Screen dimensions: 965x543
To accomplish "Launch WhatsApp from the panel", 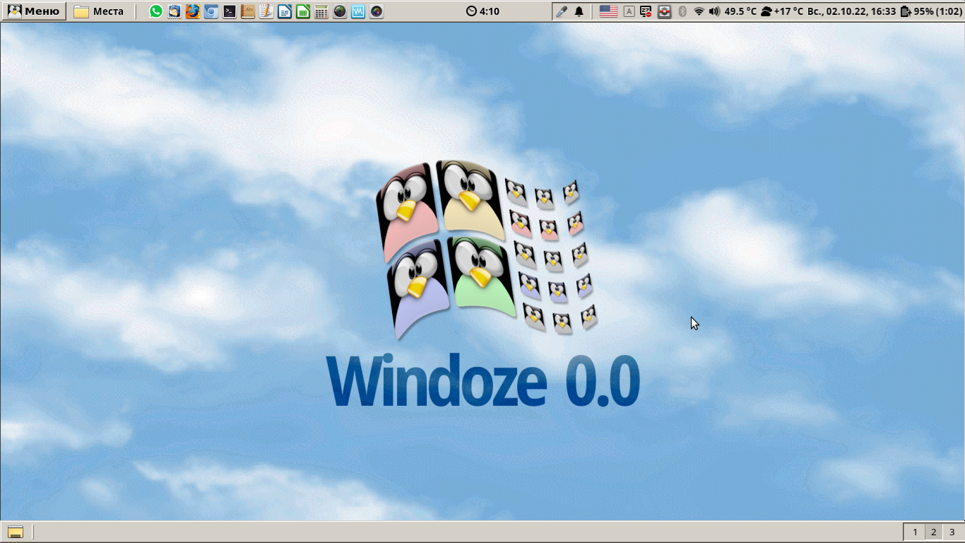I will 156,11.
